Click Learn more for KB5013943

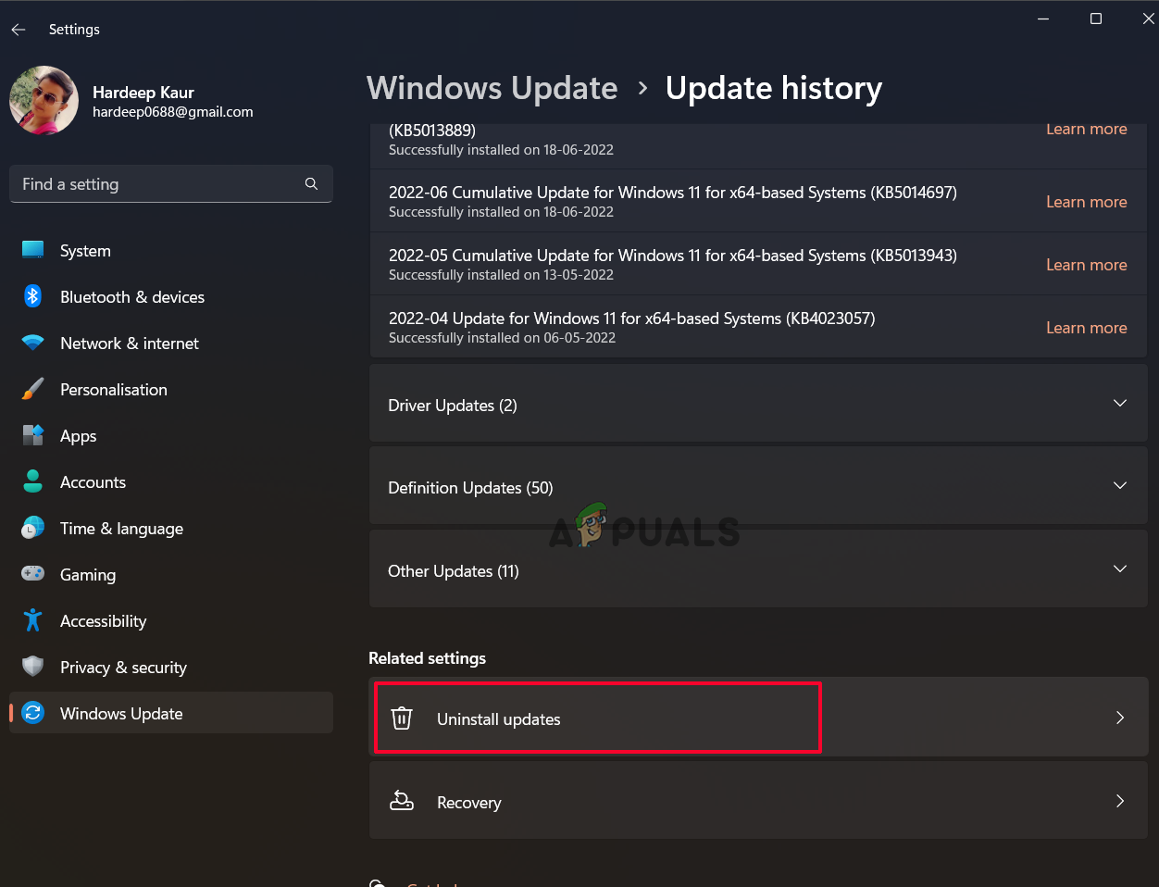click(1086, 265)
